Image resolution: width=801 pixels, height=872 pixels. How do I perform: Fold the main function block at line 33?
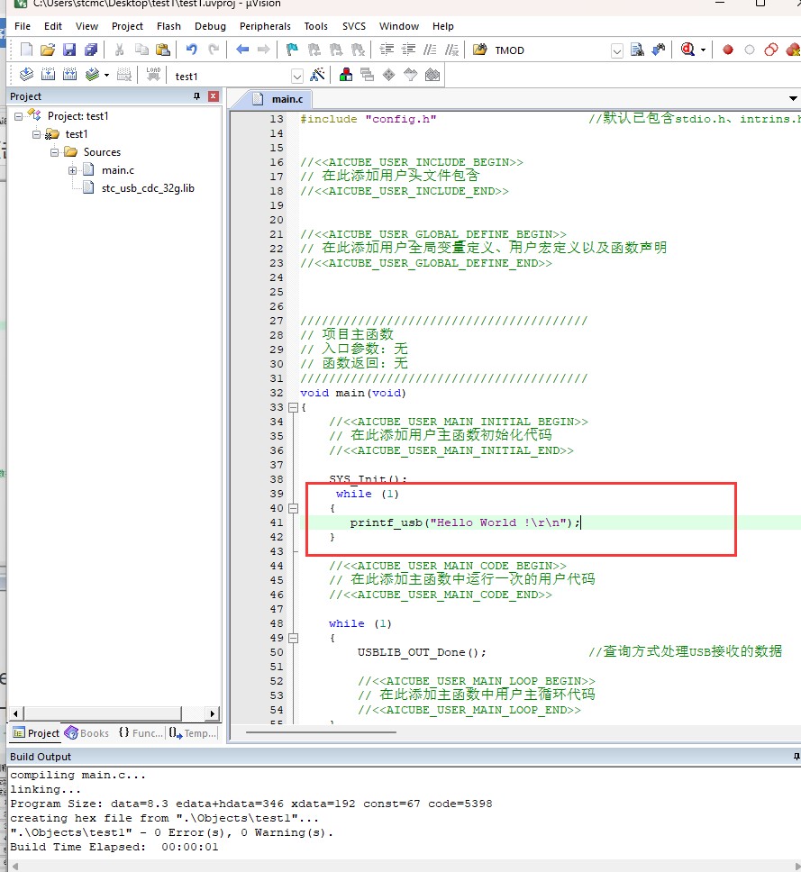pyautogui.click(x=293, y=408)
